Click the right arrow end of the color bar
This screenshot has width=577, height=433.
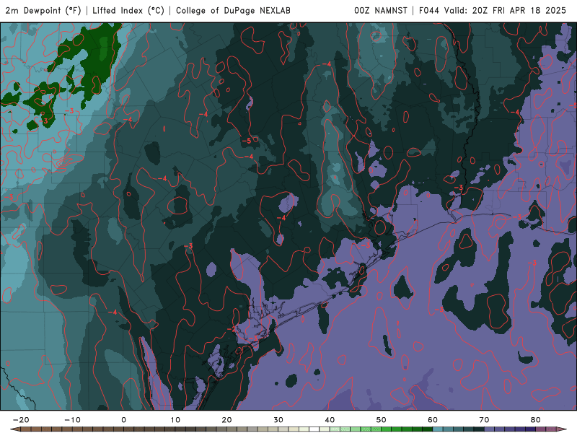pos(562,429)
